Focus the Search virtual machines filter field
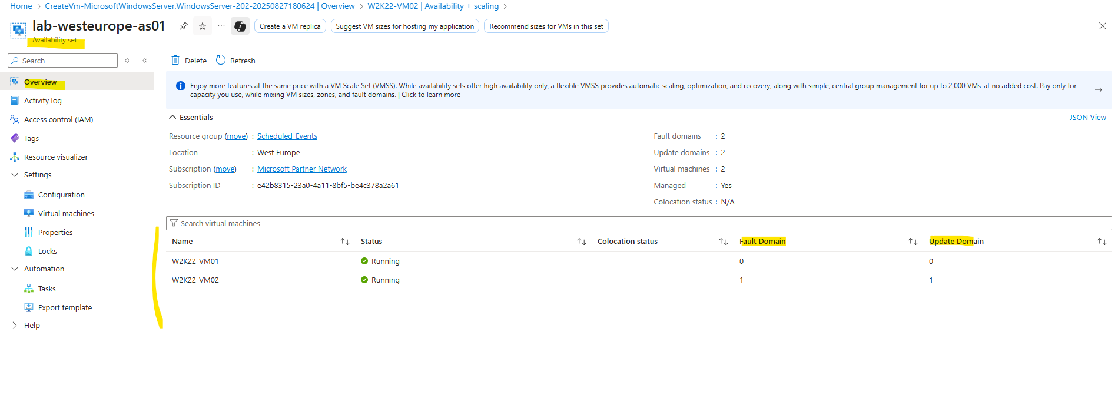This screenshot has height=399, width=1118. point(639,223)
